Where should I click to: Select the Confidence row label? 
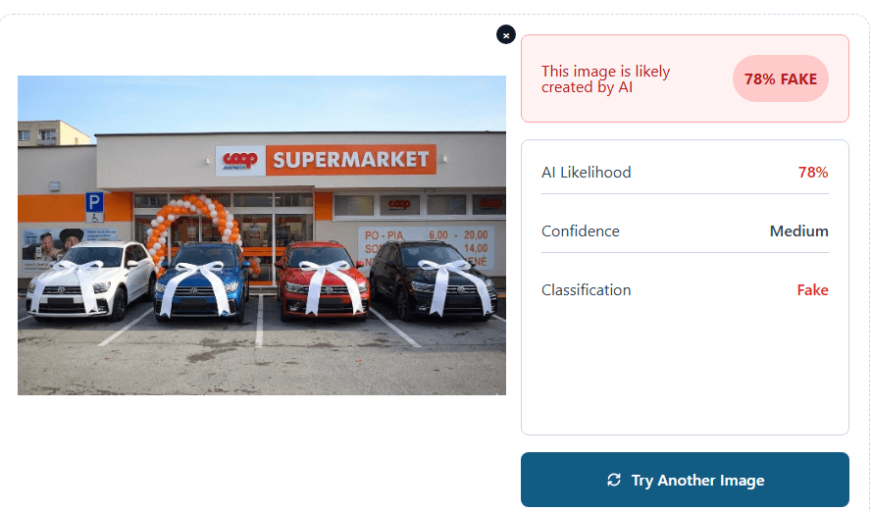pyautogui.click(x=581, y=231)
